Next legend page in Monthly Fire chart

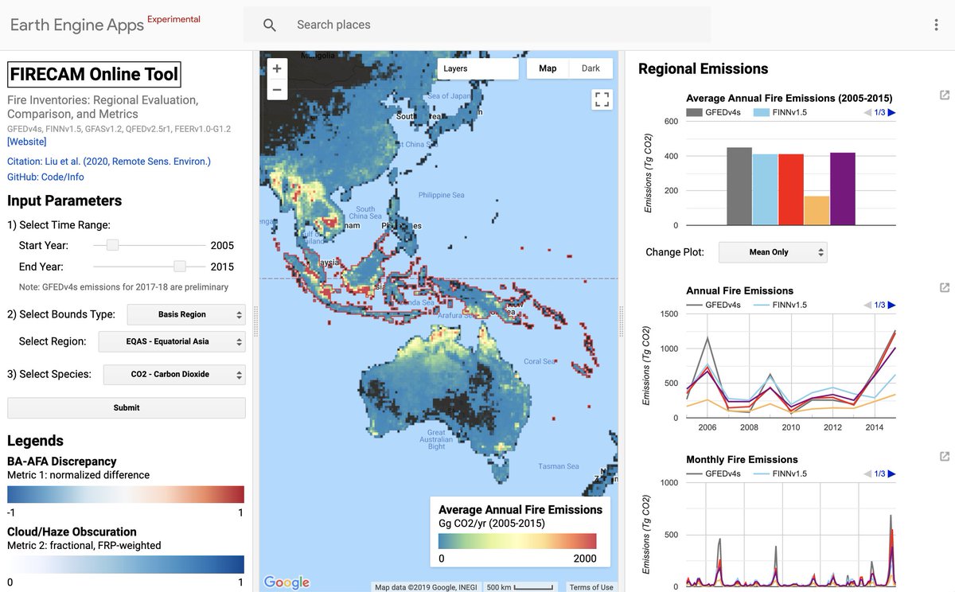point(891,474)
